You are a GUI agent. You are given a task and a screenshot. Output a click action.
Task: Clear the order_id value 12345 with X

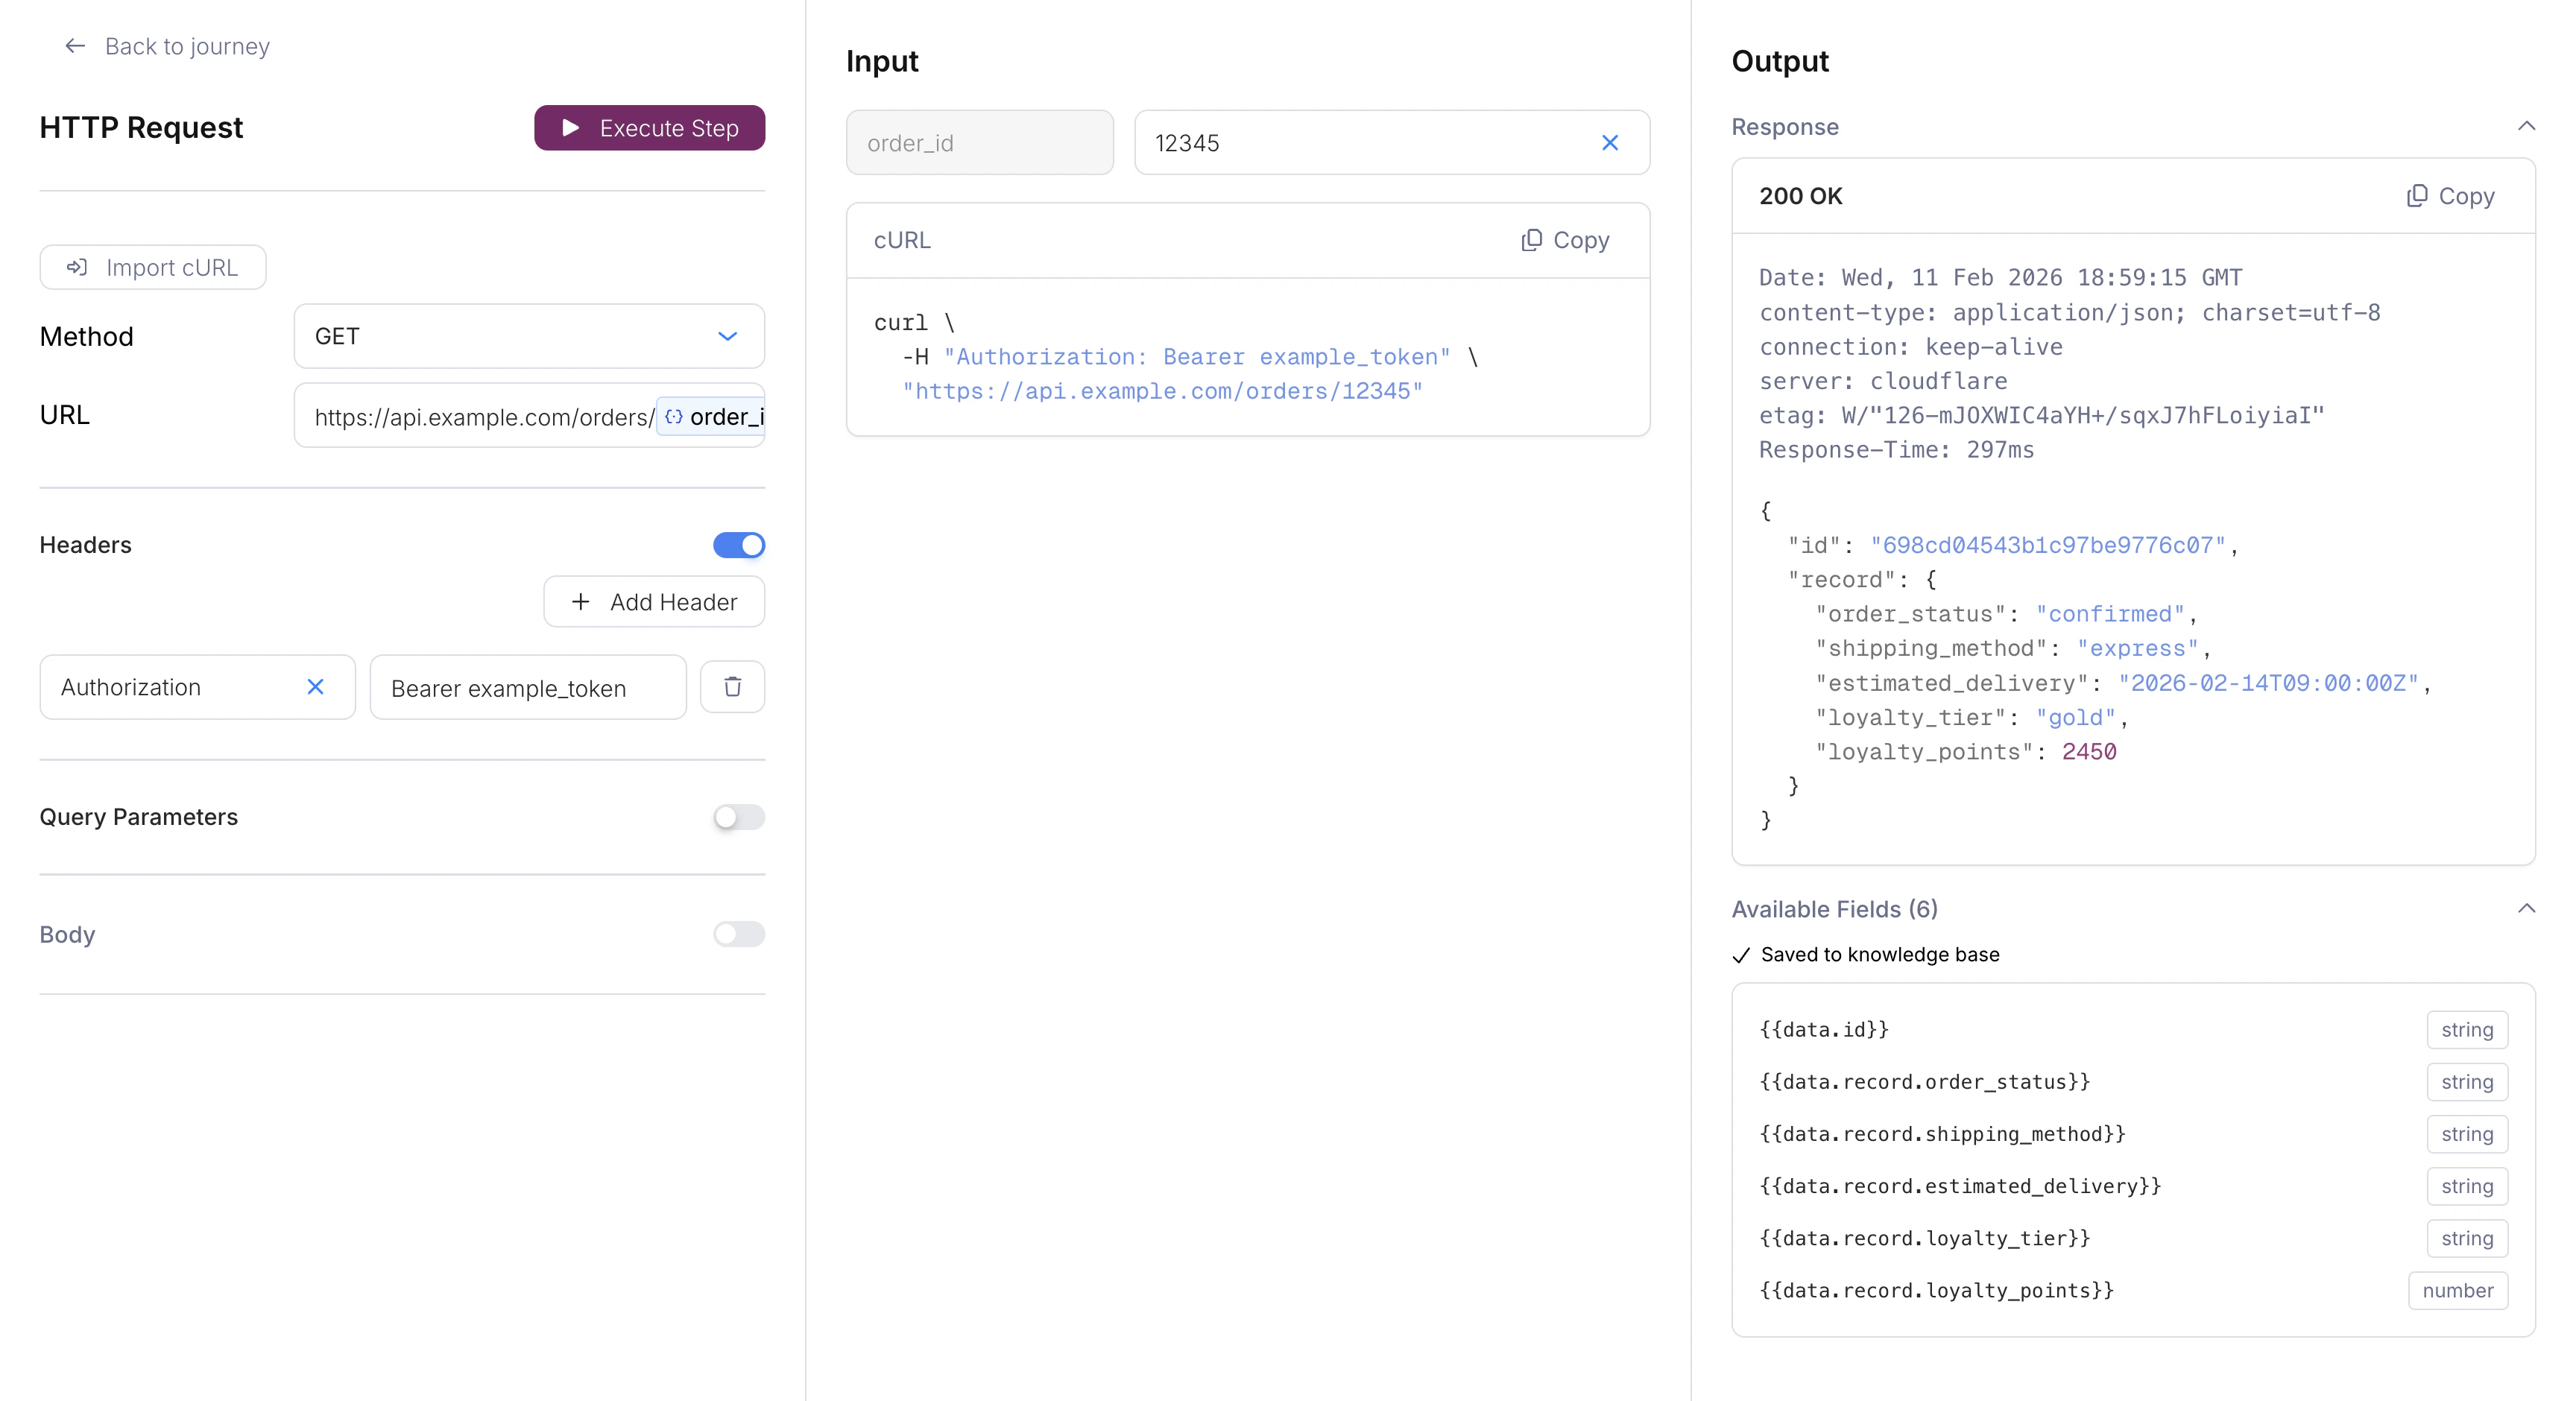pos(1609,143)
